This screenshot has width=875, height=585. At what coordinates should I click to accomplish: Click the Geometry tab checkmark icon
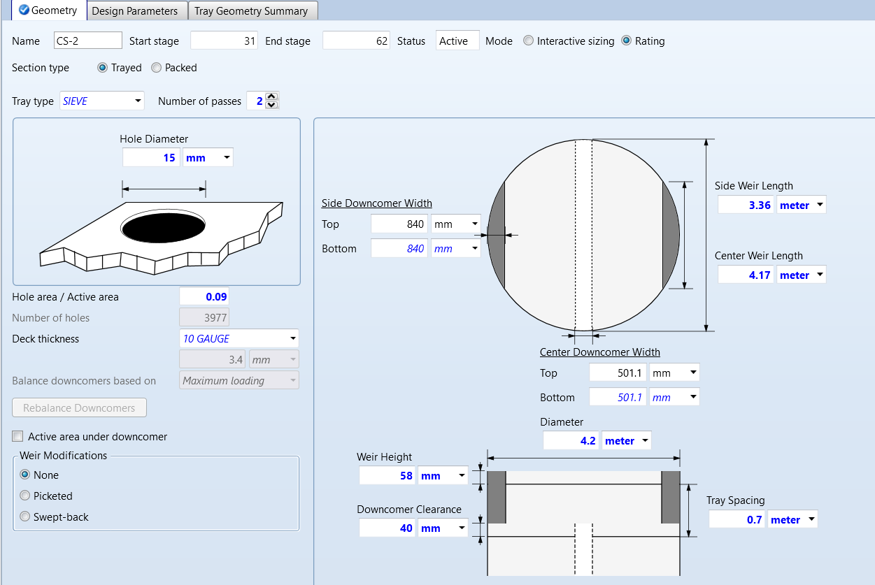point(24,10)
